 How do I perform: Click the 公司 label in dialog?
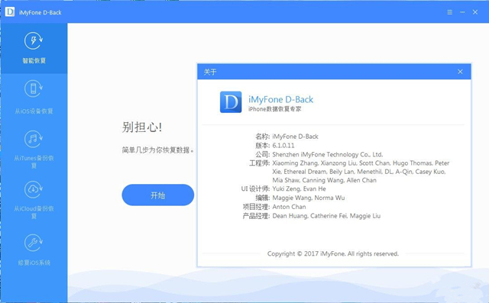pos(262,154)
